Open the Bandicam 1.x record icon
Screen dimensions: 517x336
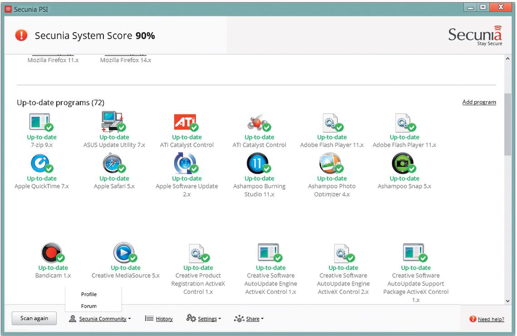point(53,253)
